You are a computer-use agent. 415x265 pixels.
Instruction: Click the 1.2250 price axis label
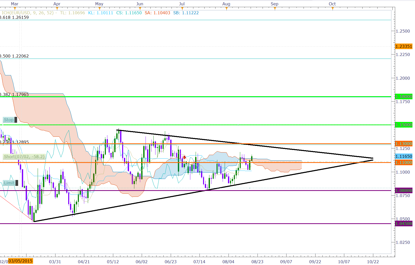pos(403,54)
